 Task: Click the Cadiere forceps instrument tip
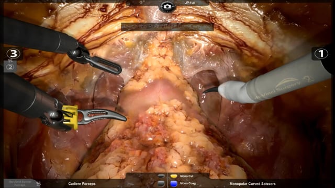pos(106,65)
